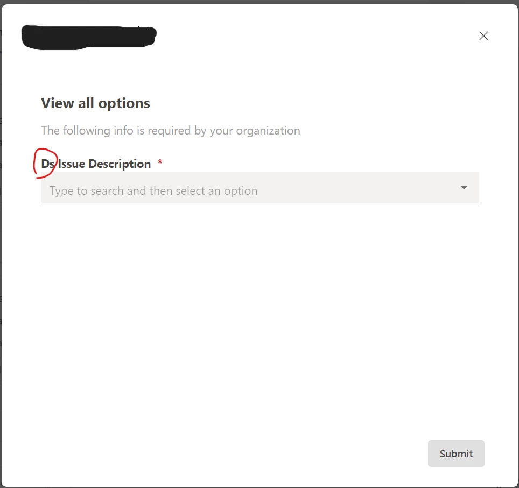Click the 'required by your organization' subtitle text
The width and height of the screenshot is (519, 488).
171,131
